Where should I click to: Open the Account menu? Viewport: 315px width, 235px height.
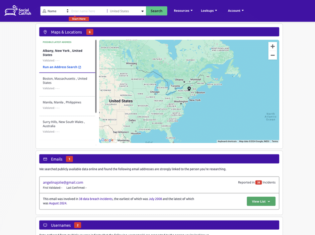point(236,11)
